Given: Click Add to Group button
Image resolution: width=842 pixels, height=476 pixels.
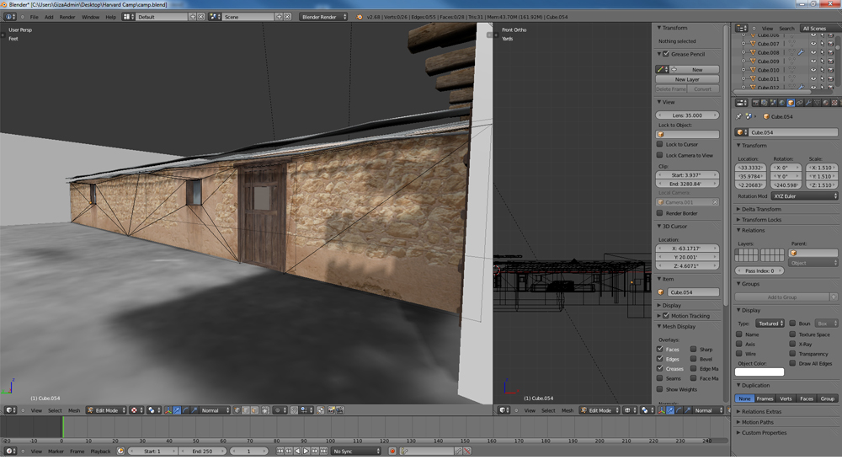Looking at the screenshot, I should click(782, 297).
